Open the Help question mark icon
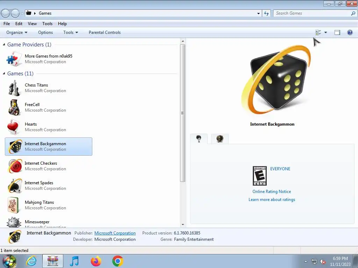 click(x=350, y=32)
